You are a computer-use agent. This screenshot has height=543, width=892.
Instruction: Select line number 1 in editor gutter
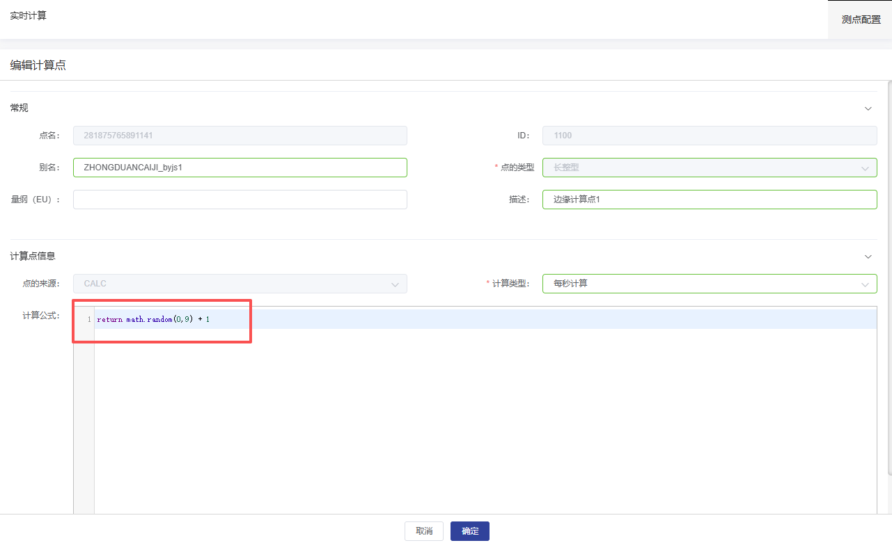click(x=88, y=319)
